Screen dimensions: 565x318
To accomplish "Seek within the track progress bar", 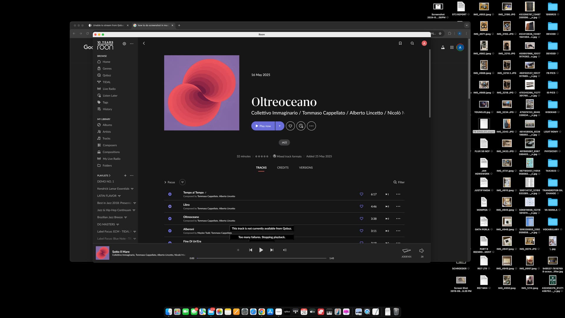I will pos(262,258).
